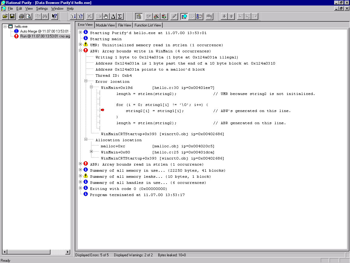Click 'Displayed Errors: 5 of 5' status text
Screen dimensions: 350x263
click(92, 255)
